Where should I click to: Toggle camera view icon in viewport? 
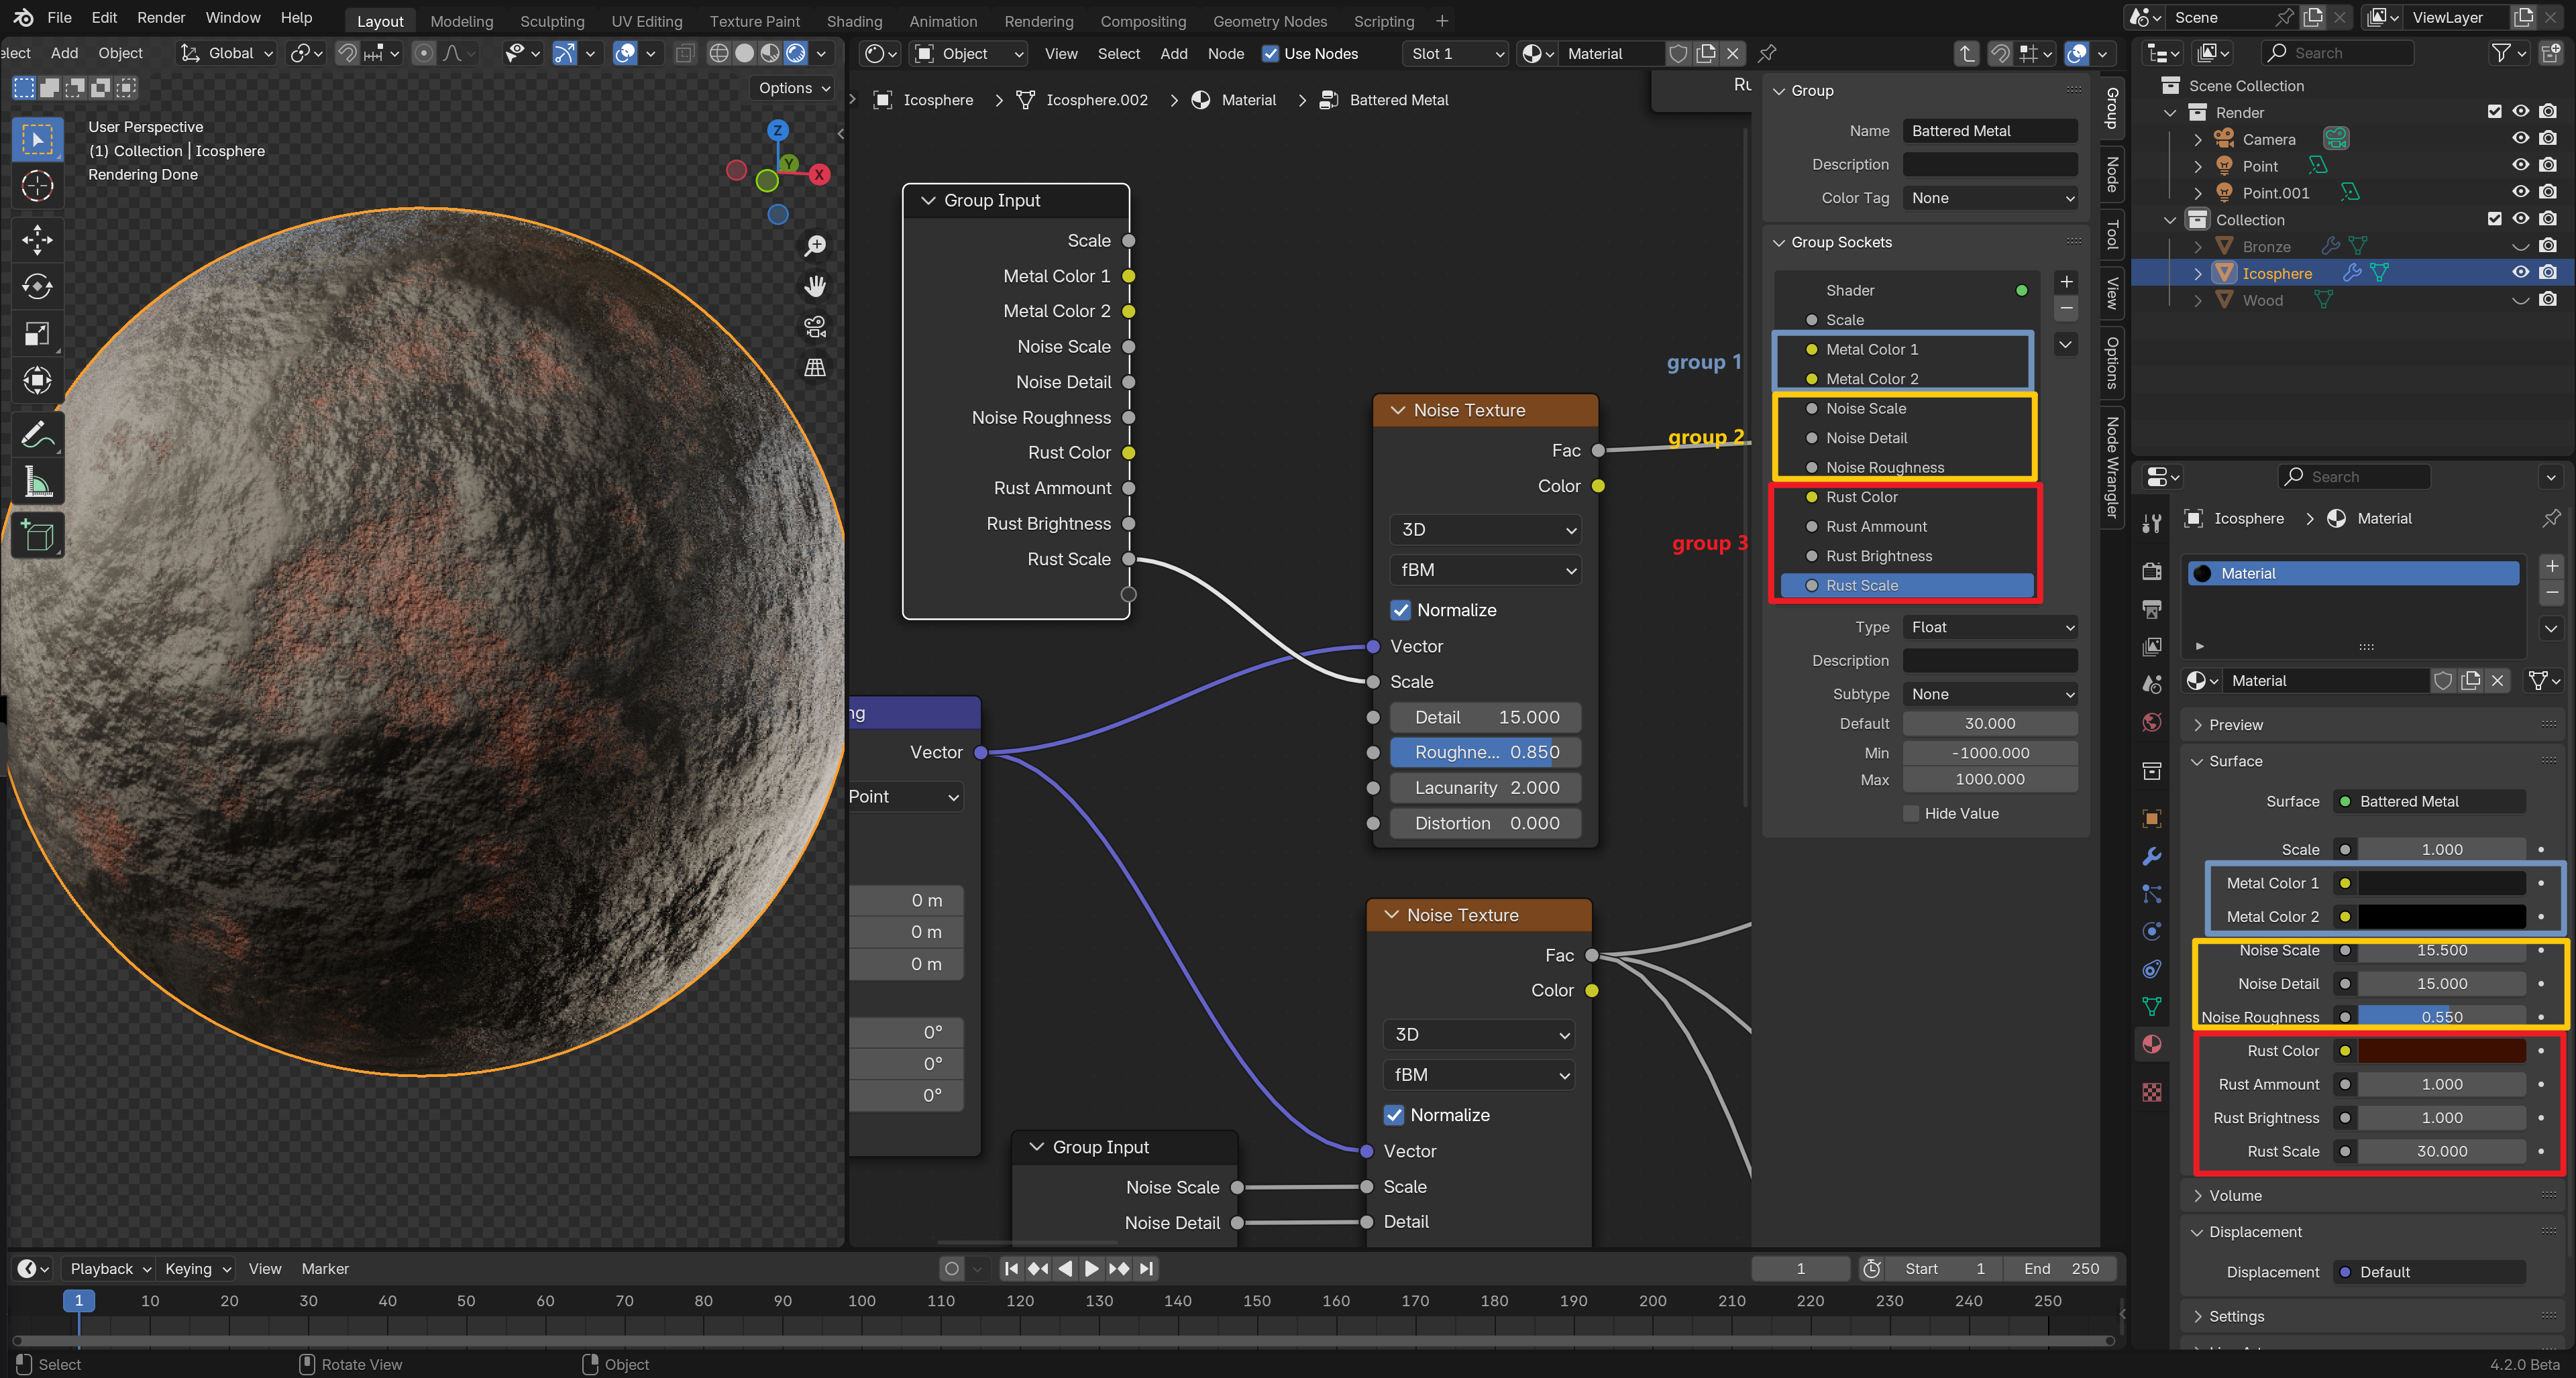coord(815,327)
